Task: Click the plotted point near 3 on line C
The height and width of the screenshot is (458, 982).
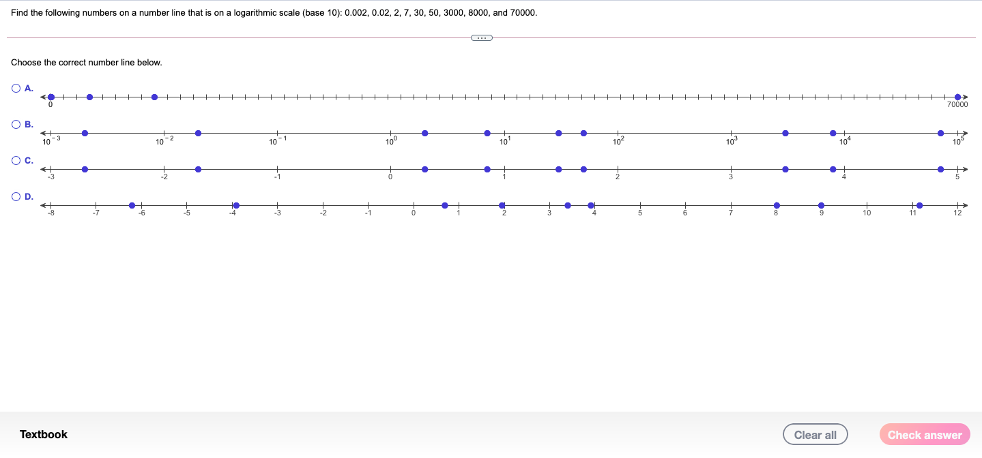Action: click(785, 169)
